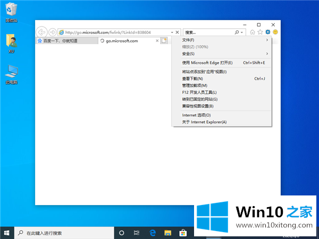Screen dimensions: 319x239
Task: Stop loading with the address bar X
Action: (x=177, y=32)
